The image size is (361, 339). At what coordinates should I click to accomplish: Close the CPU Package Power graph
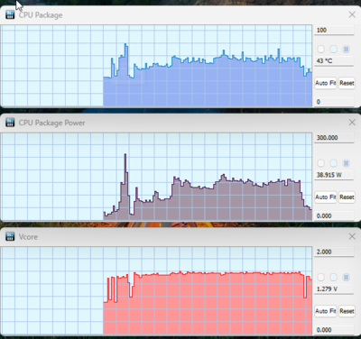pyautogui.click(x=352, y=123)
